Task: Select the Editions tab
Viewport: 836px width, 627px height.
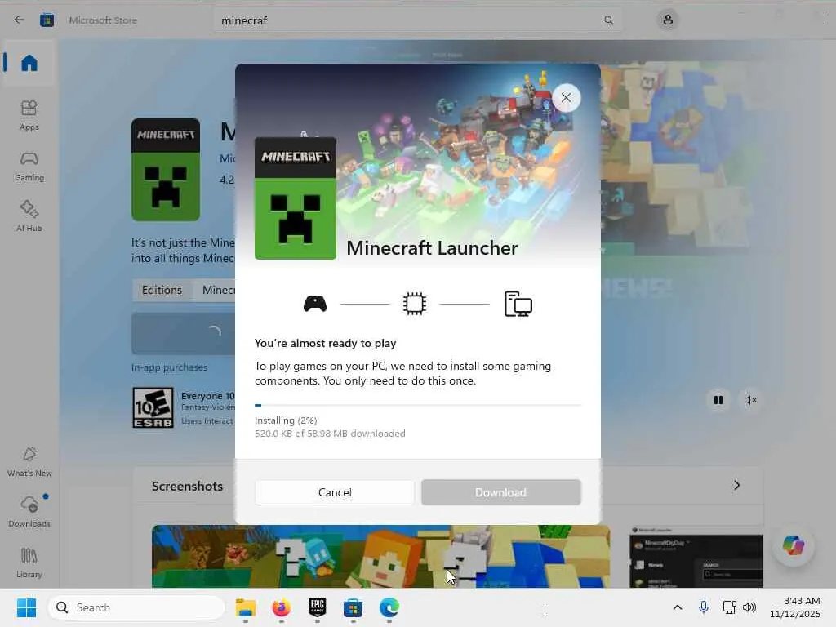Action: pyautogui.click(x=162, y=290)
